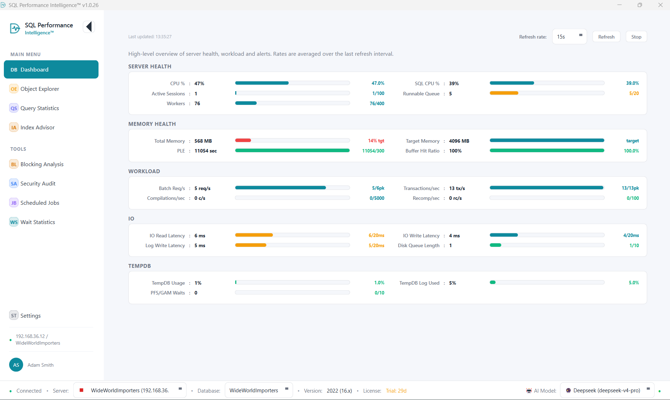This screenshot has height=400, width=670.
Task: Click the OE Object Explorer icon
Action: (x=14, y=89)
